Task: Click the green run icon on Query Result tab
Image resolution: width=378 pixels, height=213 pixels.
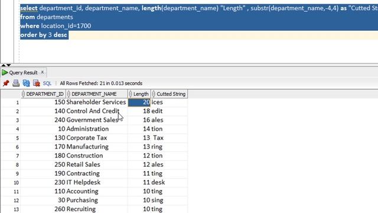Action: pyautogui.click(x=5, y=72)
